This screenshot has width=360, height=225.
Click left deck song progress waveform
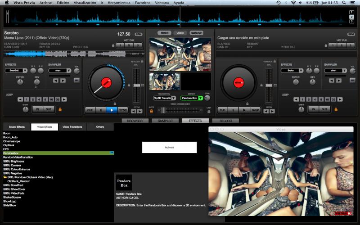tap(74, 54)
